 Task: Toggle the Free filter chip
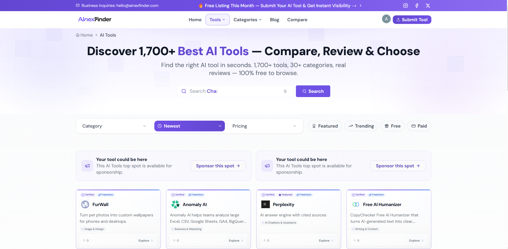coord(393,126)
